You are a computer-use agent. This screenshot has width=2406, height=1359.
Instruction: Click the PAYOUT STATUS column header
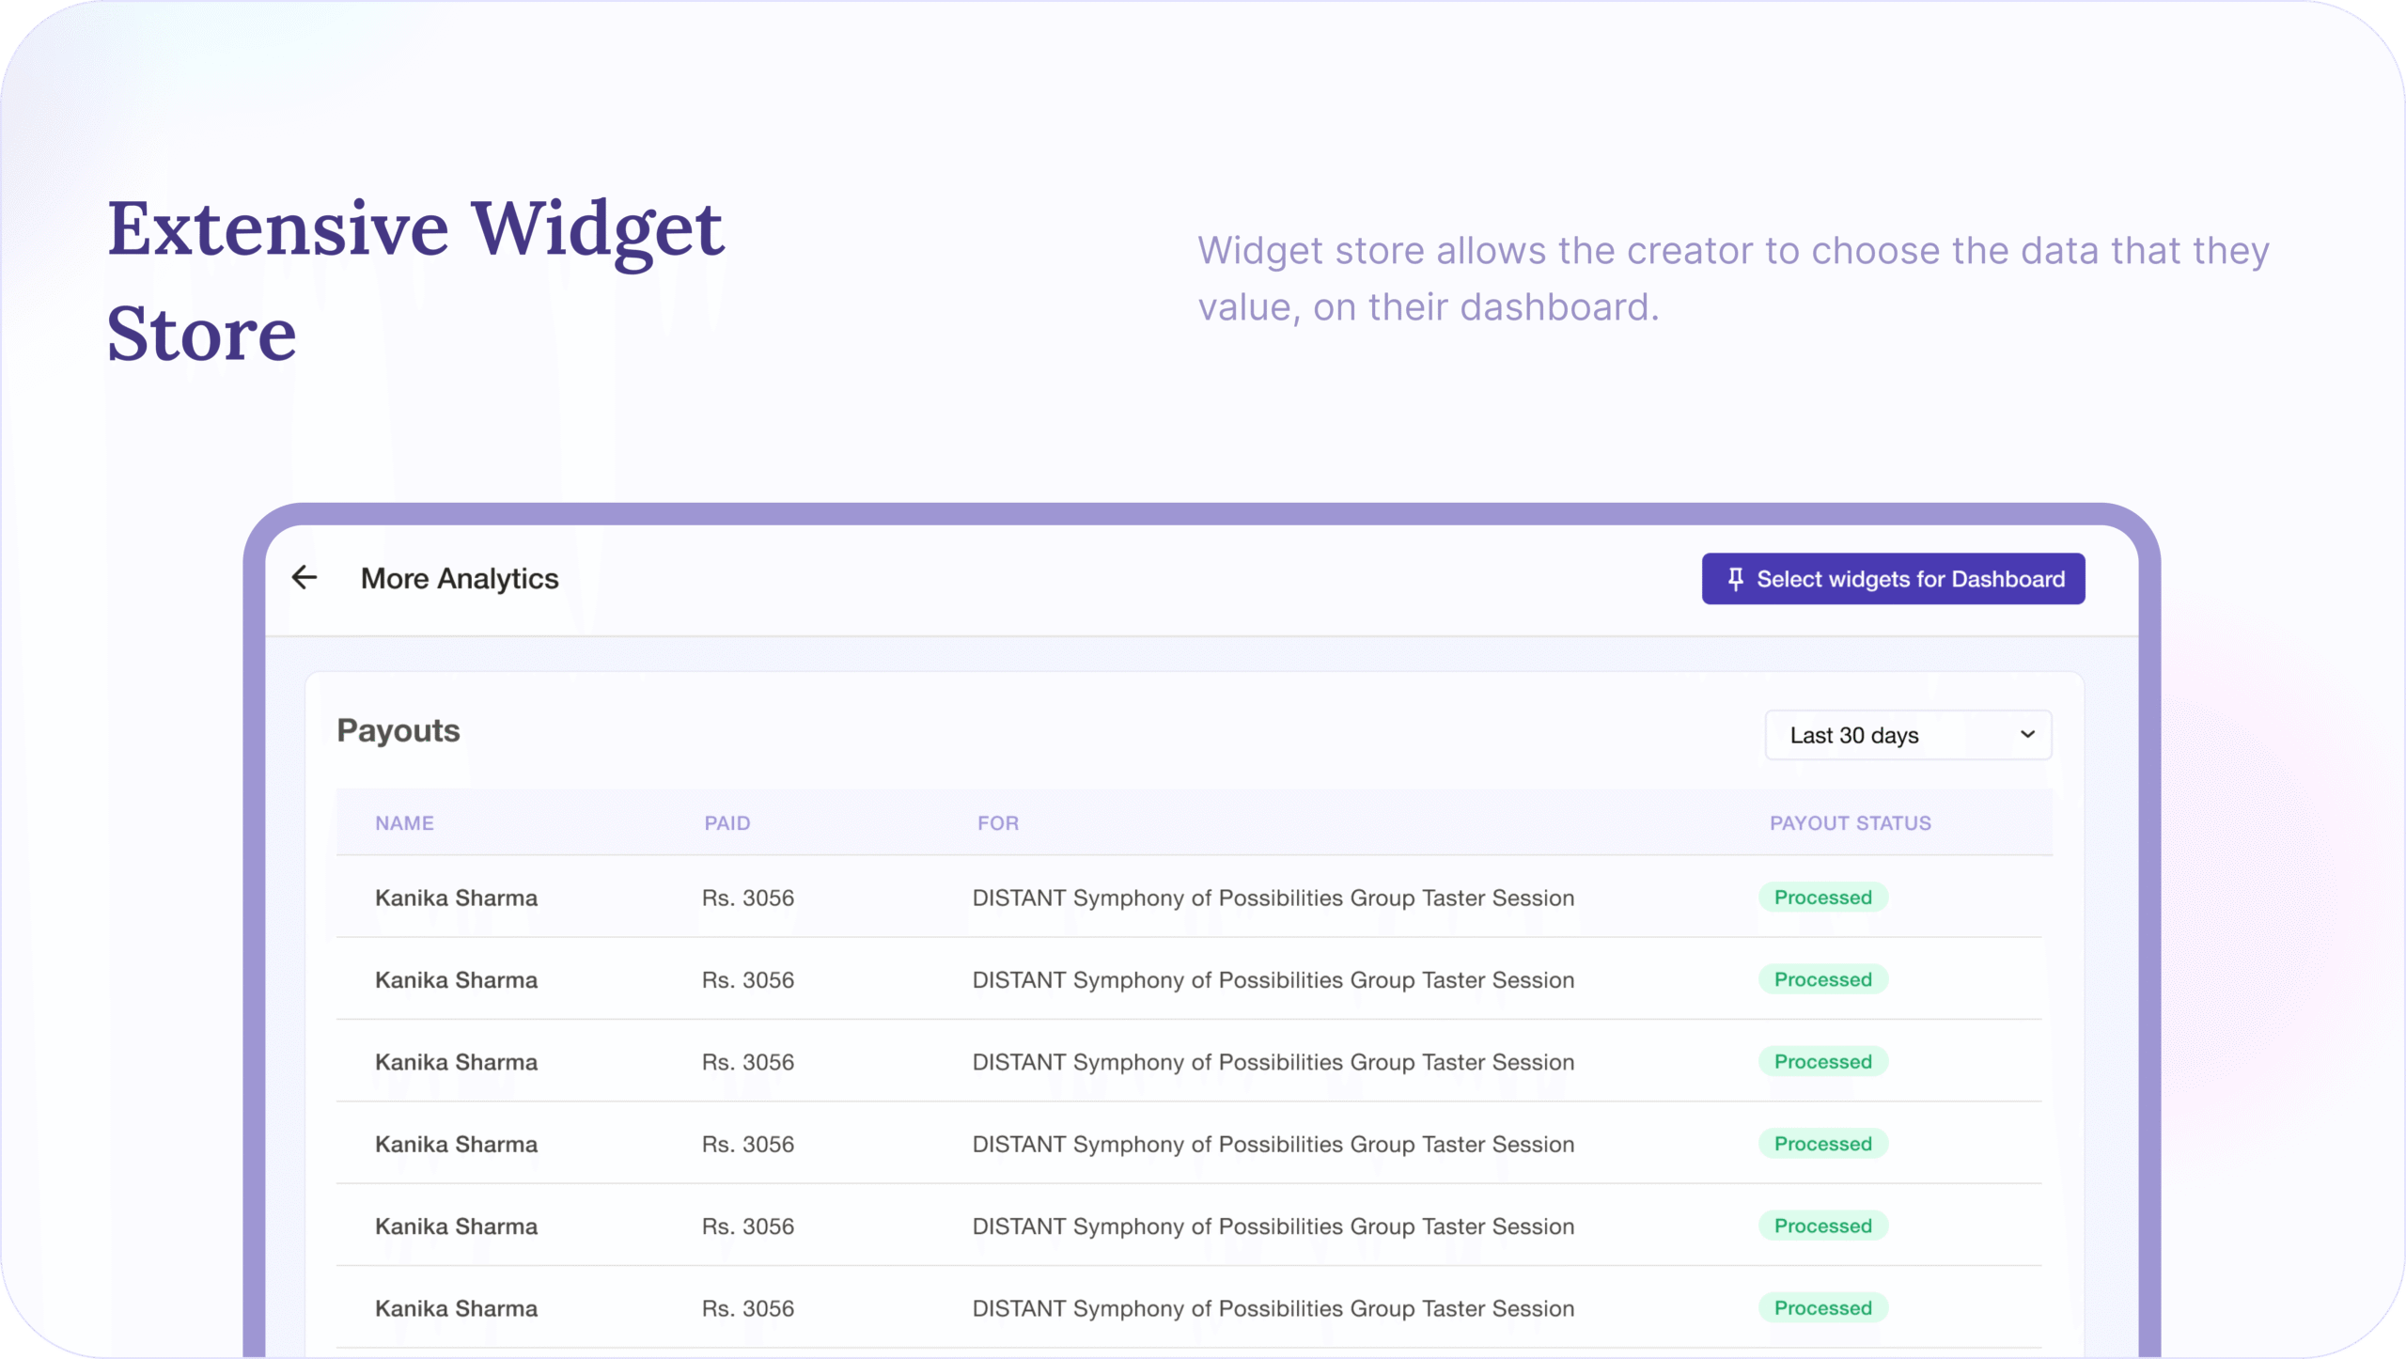point(1850,823)
